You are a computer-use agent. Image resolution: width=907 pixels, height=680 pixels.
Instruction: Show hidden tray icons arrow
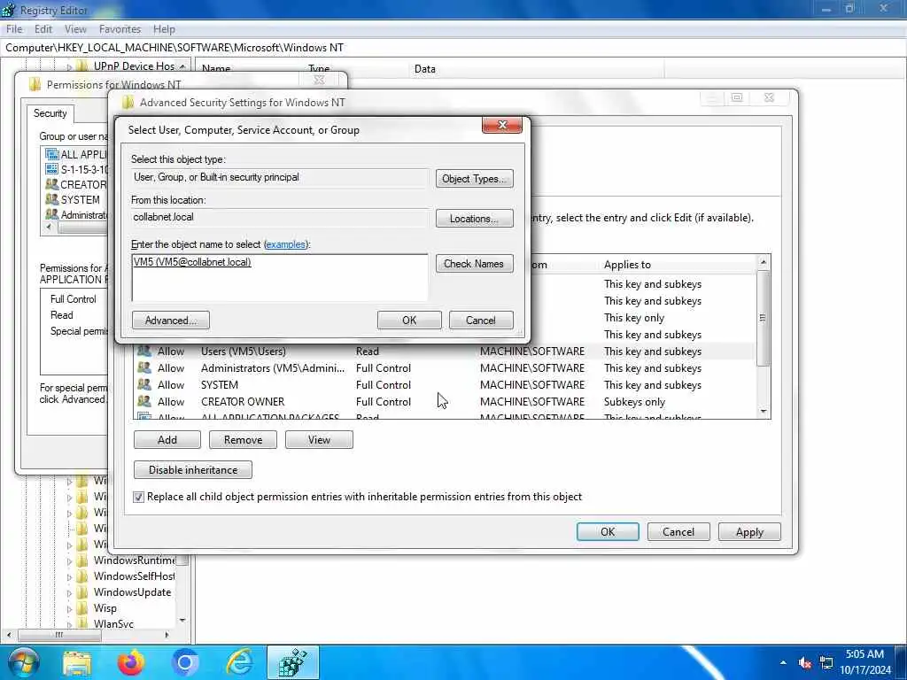point(783,662)
